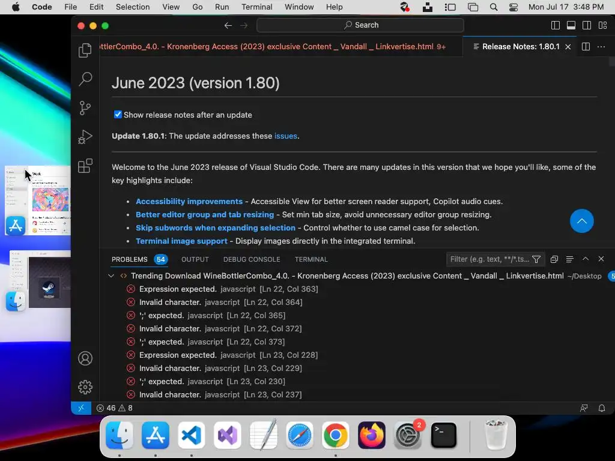This screenshot has width=615, height=461.
Task: Open the Go menu
Action: [197, 7]
